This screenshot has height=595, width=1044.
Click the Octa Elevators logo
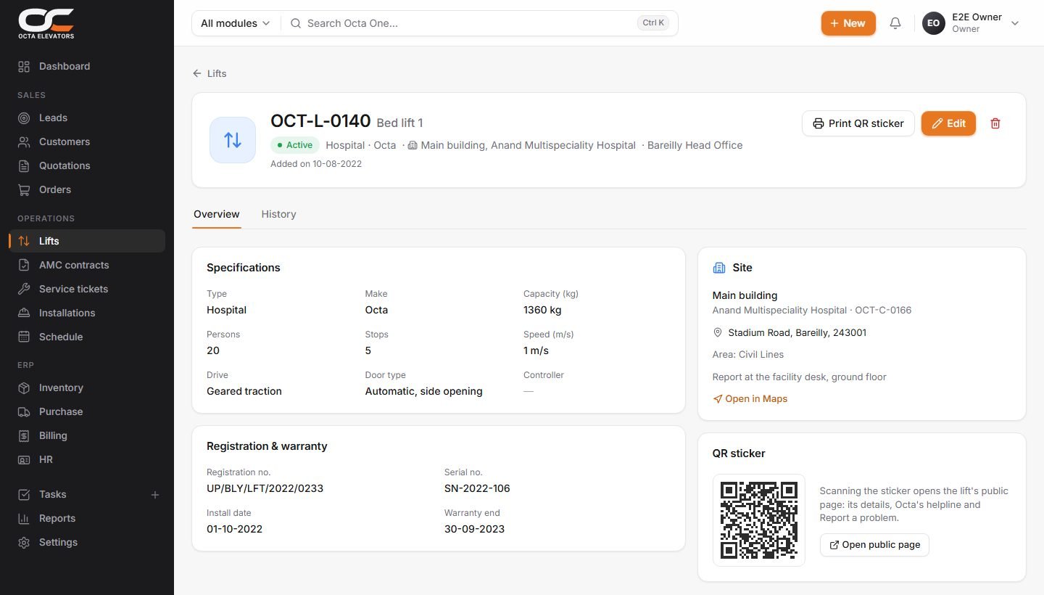coord(46,23)
